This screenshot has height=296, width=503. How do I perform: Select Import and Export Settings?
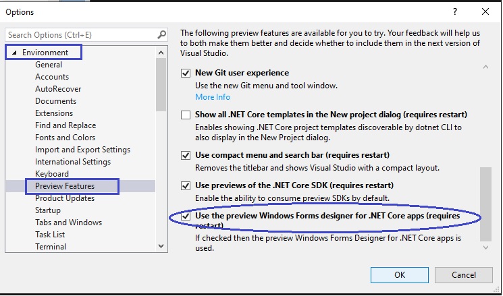coord(83,150)
